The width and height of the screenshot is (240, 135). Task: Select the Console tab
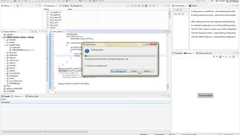point(6,96)
